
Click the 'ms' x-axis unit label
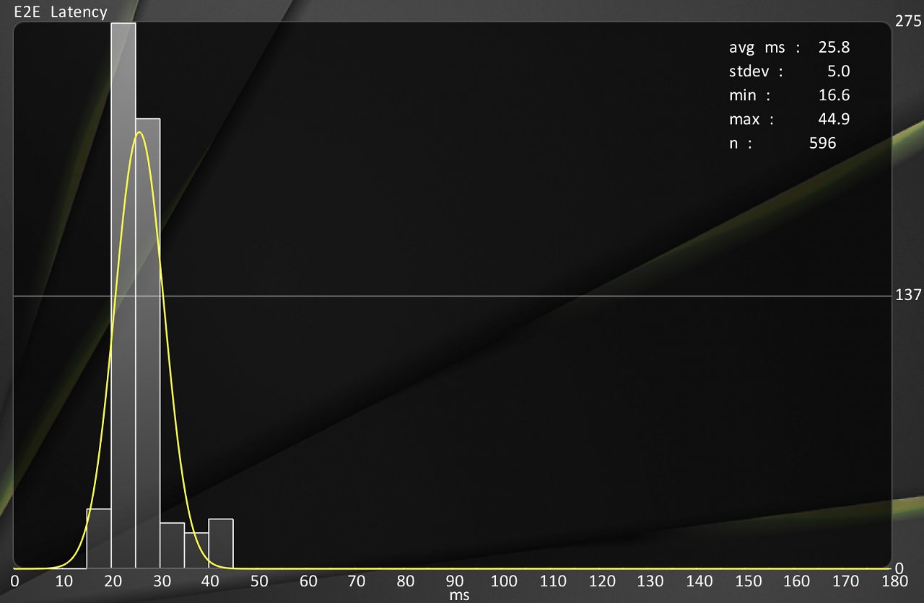point(459,595)
